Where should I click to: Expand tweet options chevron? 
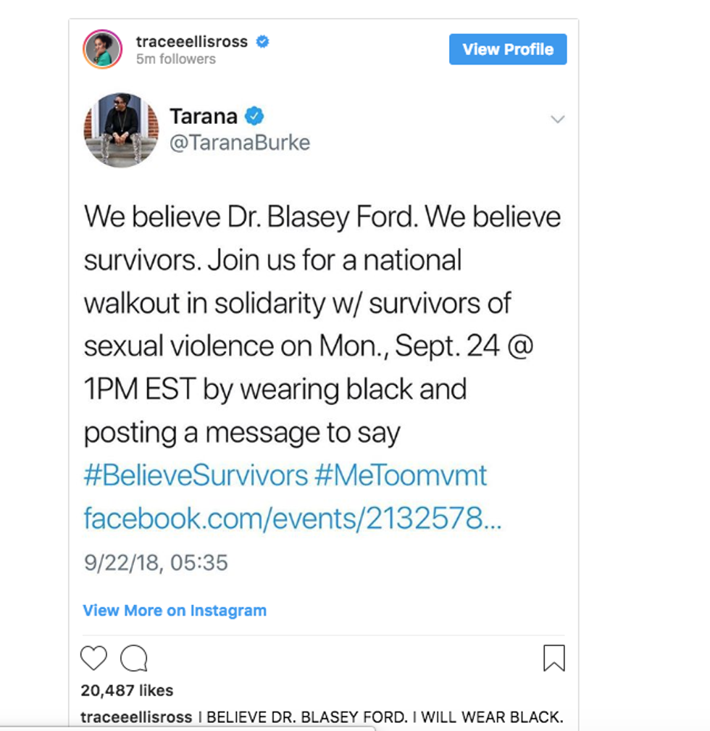[x=557, y=119]
